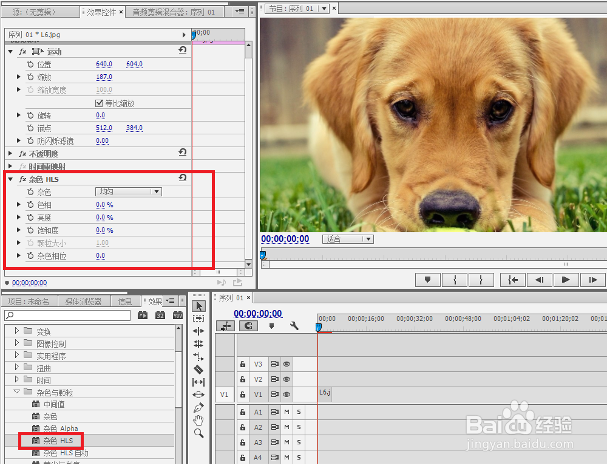Select the Pen tool

(x=198, y=408)
